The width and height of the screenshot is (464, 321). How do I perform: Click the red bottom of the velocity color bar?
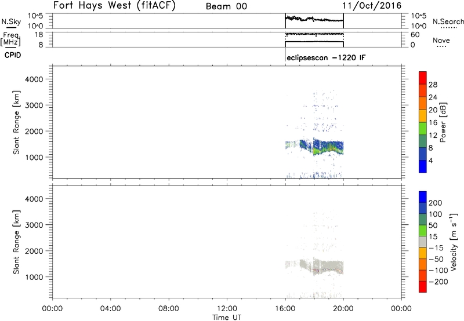pos(423,287)
